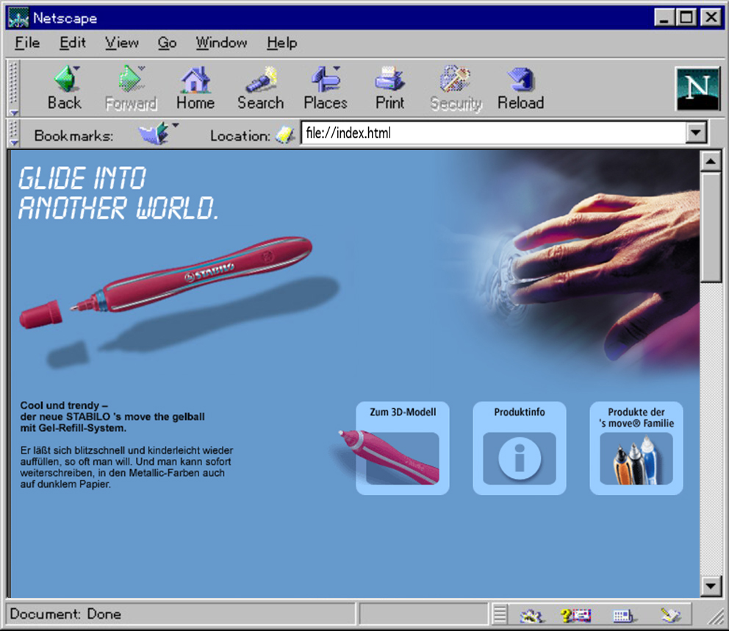This screenshot has width=729, height=631.
Task: Expand the Location address dropdown arrow
Action: click(695, 133)
